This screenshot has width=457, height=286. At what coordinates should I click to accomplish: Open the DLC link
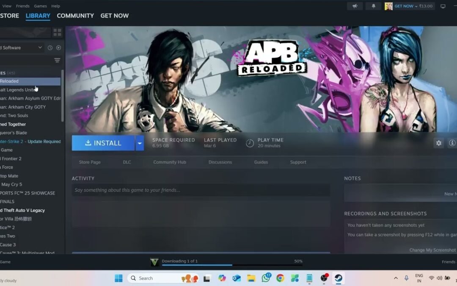click(x=127, y=162)
